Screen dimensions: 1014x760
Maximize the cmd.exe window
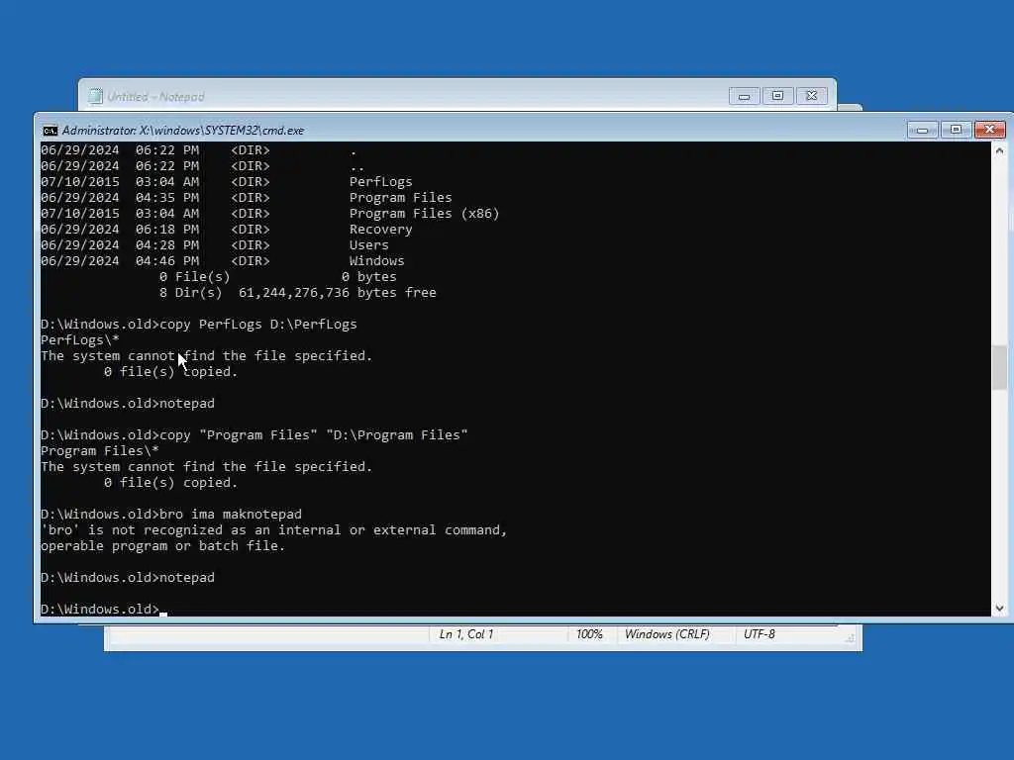coord(956,130)
